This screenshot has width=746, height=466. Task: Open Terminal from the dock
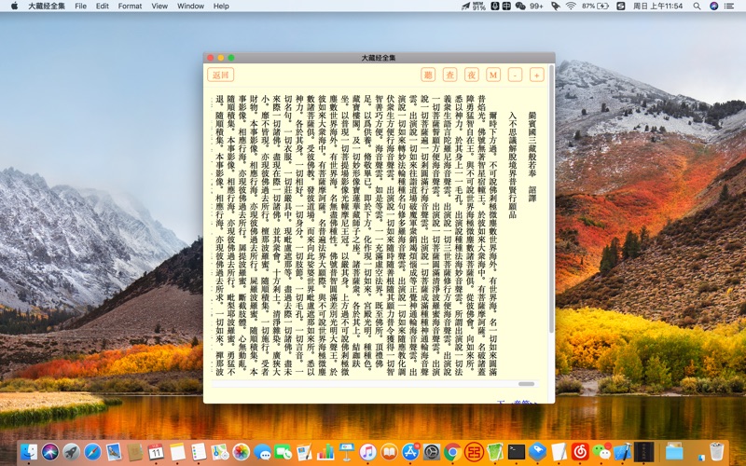point(517,452)
